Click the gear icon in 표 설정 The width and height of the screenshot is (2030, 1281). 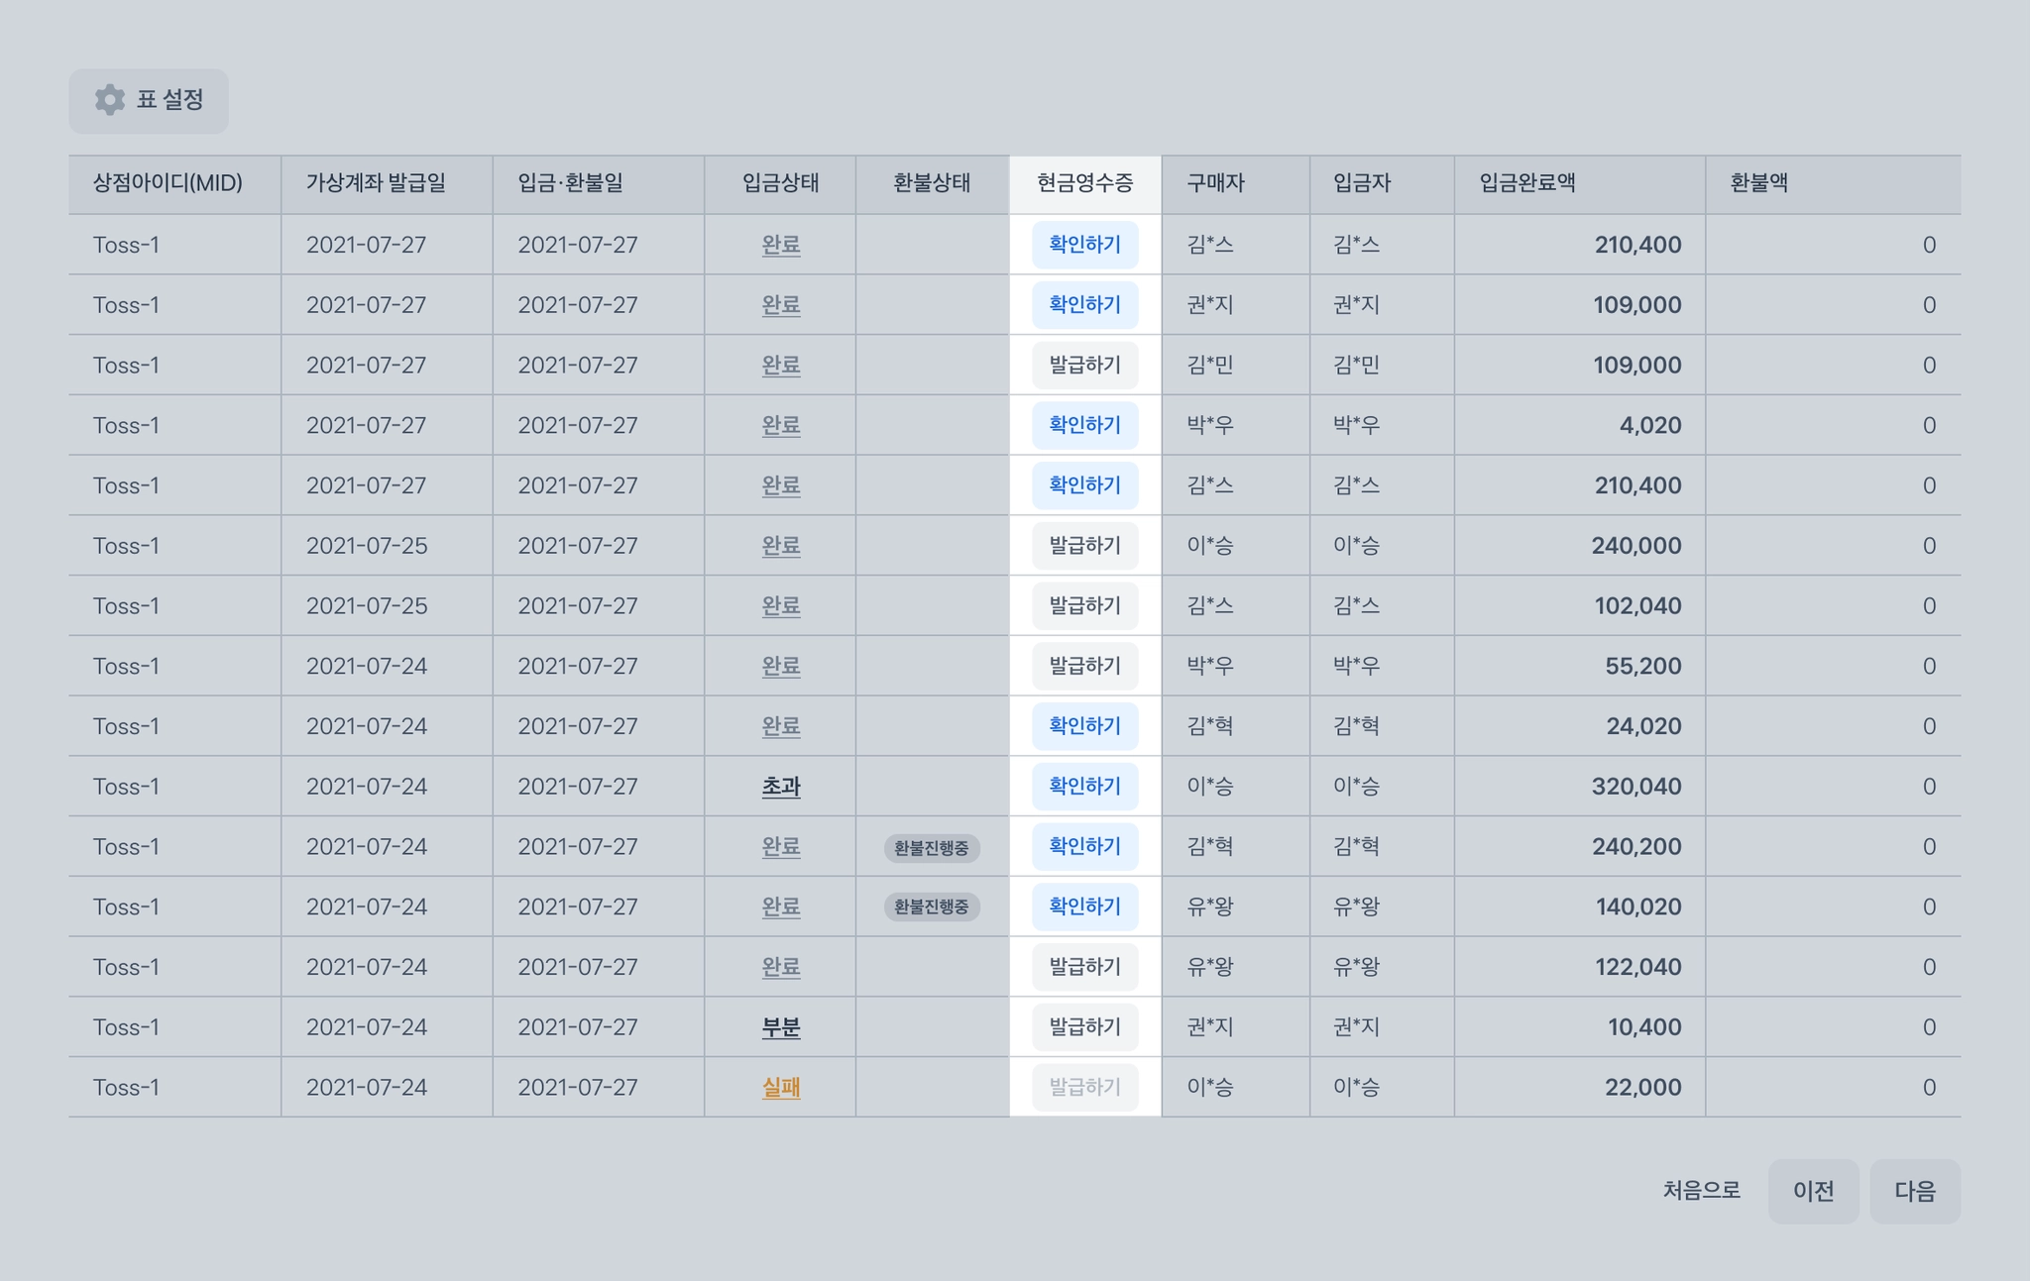click(x=109, y=100)
